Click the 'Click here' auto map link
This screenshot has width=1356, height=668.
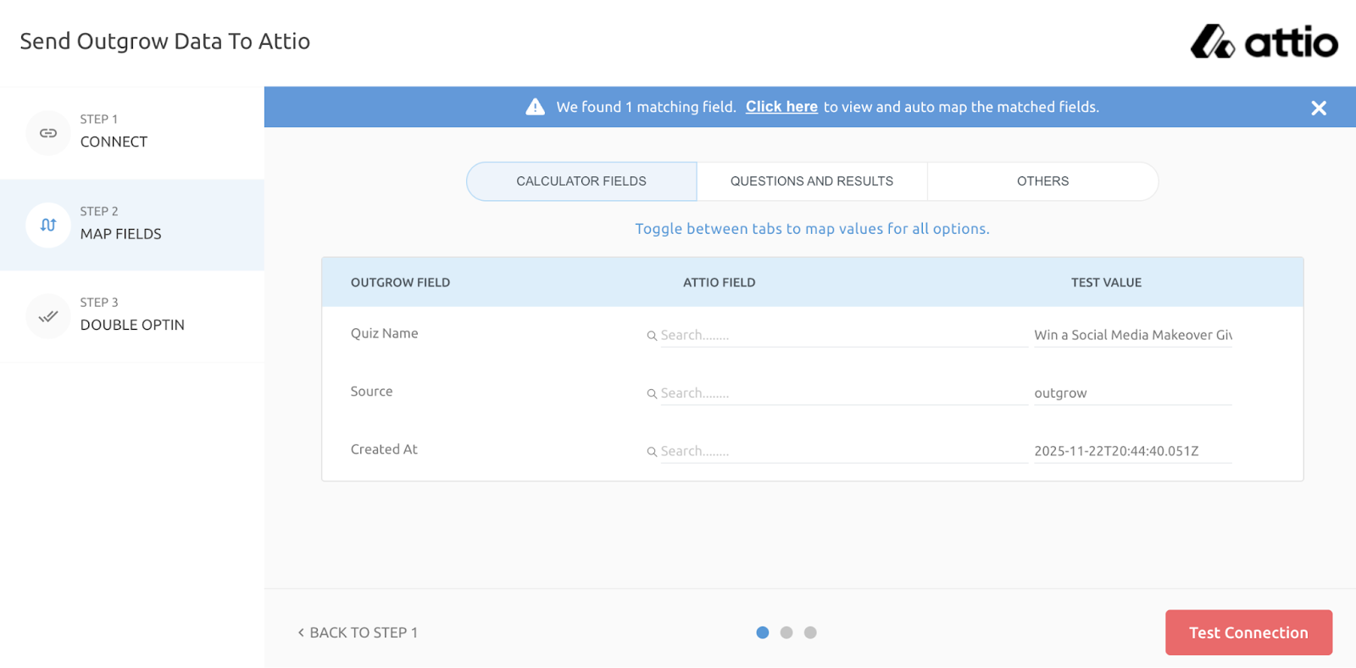click(781, 107)
